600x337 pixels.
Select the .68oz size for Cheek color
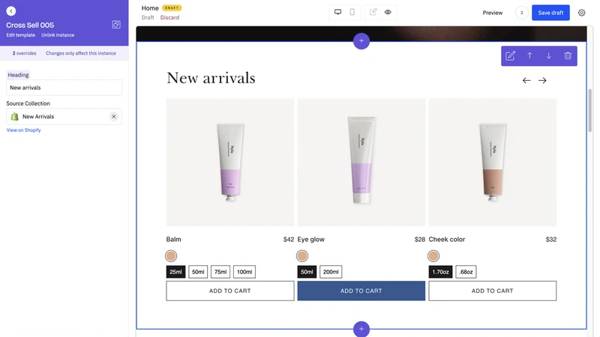click(x=466, y=272)
